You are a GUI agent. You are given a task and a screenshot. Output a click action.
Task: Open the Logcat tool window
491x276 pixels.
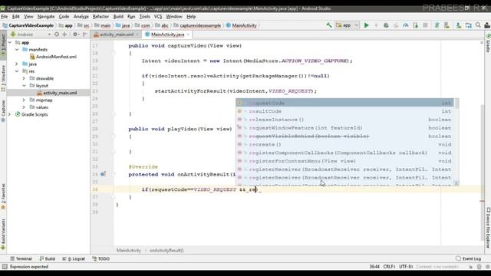pyautogui.click(x=74, y=259)
